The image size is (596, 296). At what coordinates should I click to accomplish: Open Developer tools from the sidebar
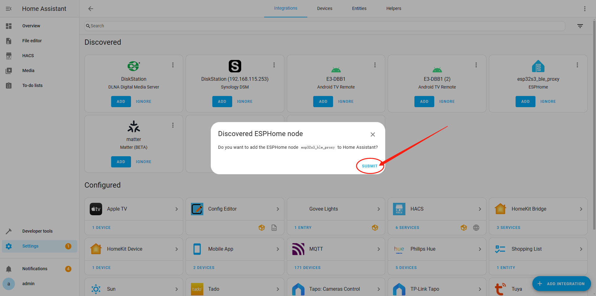click(37, 231)
